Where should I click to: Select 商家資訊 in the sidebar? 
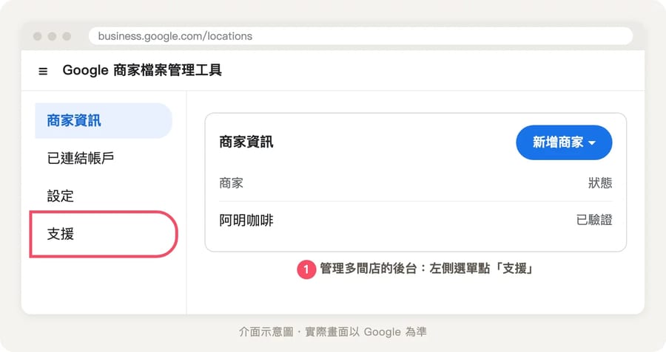click(103, 121)
